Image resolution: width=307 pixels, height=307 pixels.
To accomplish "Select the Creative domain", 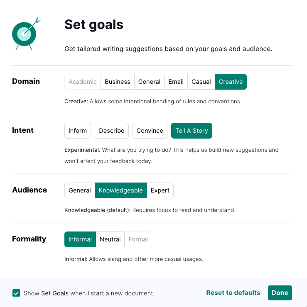I will (231, 82).
